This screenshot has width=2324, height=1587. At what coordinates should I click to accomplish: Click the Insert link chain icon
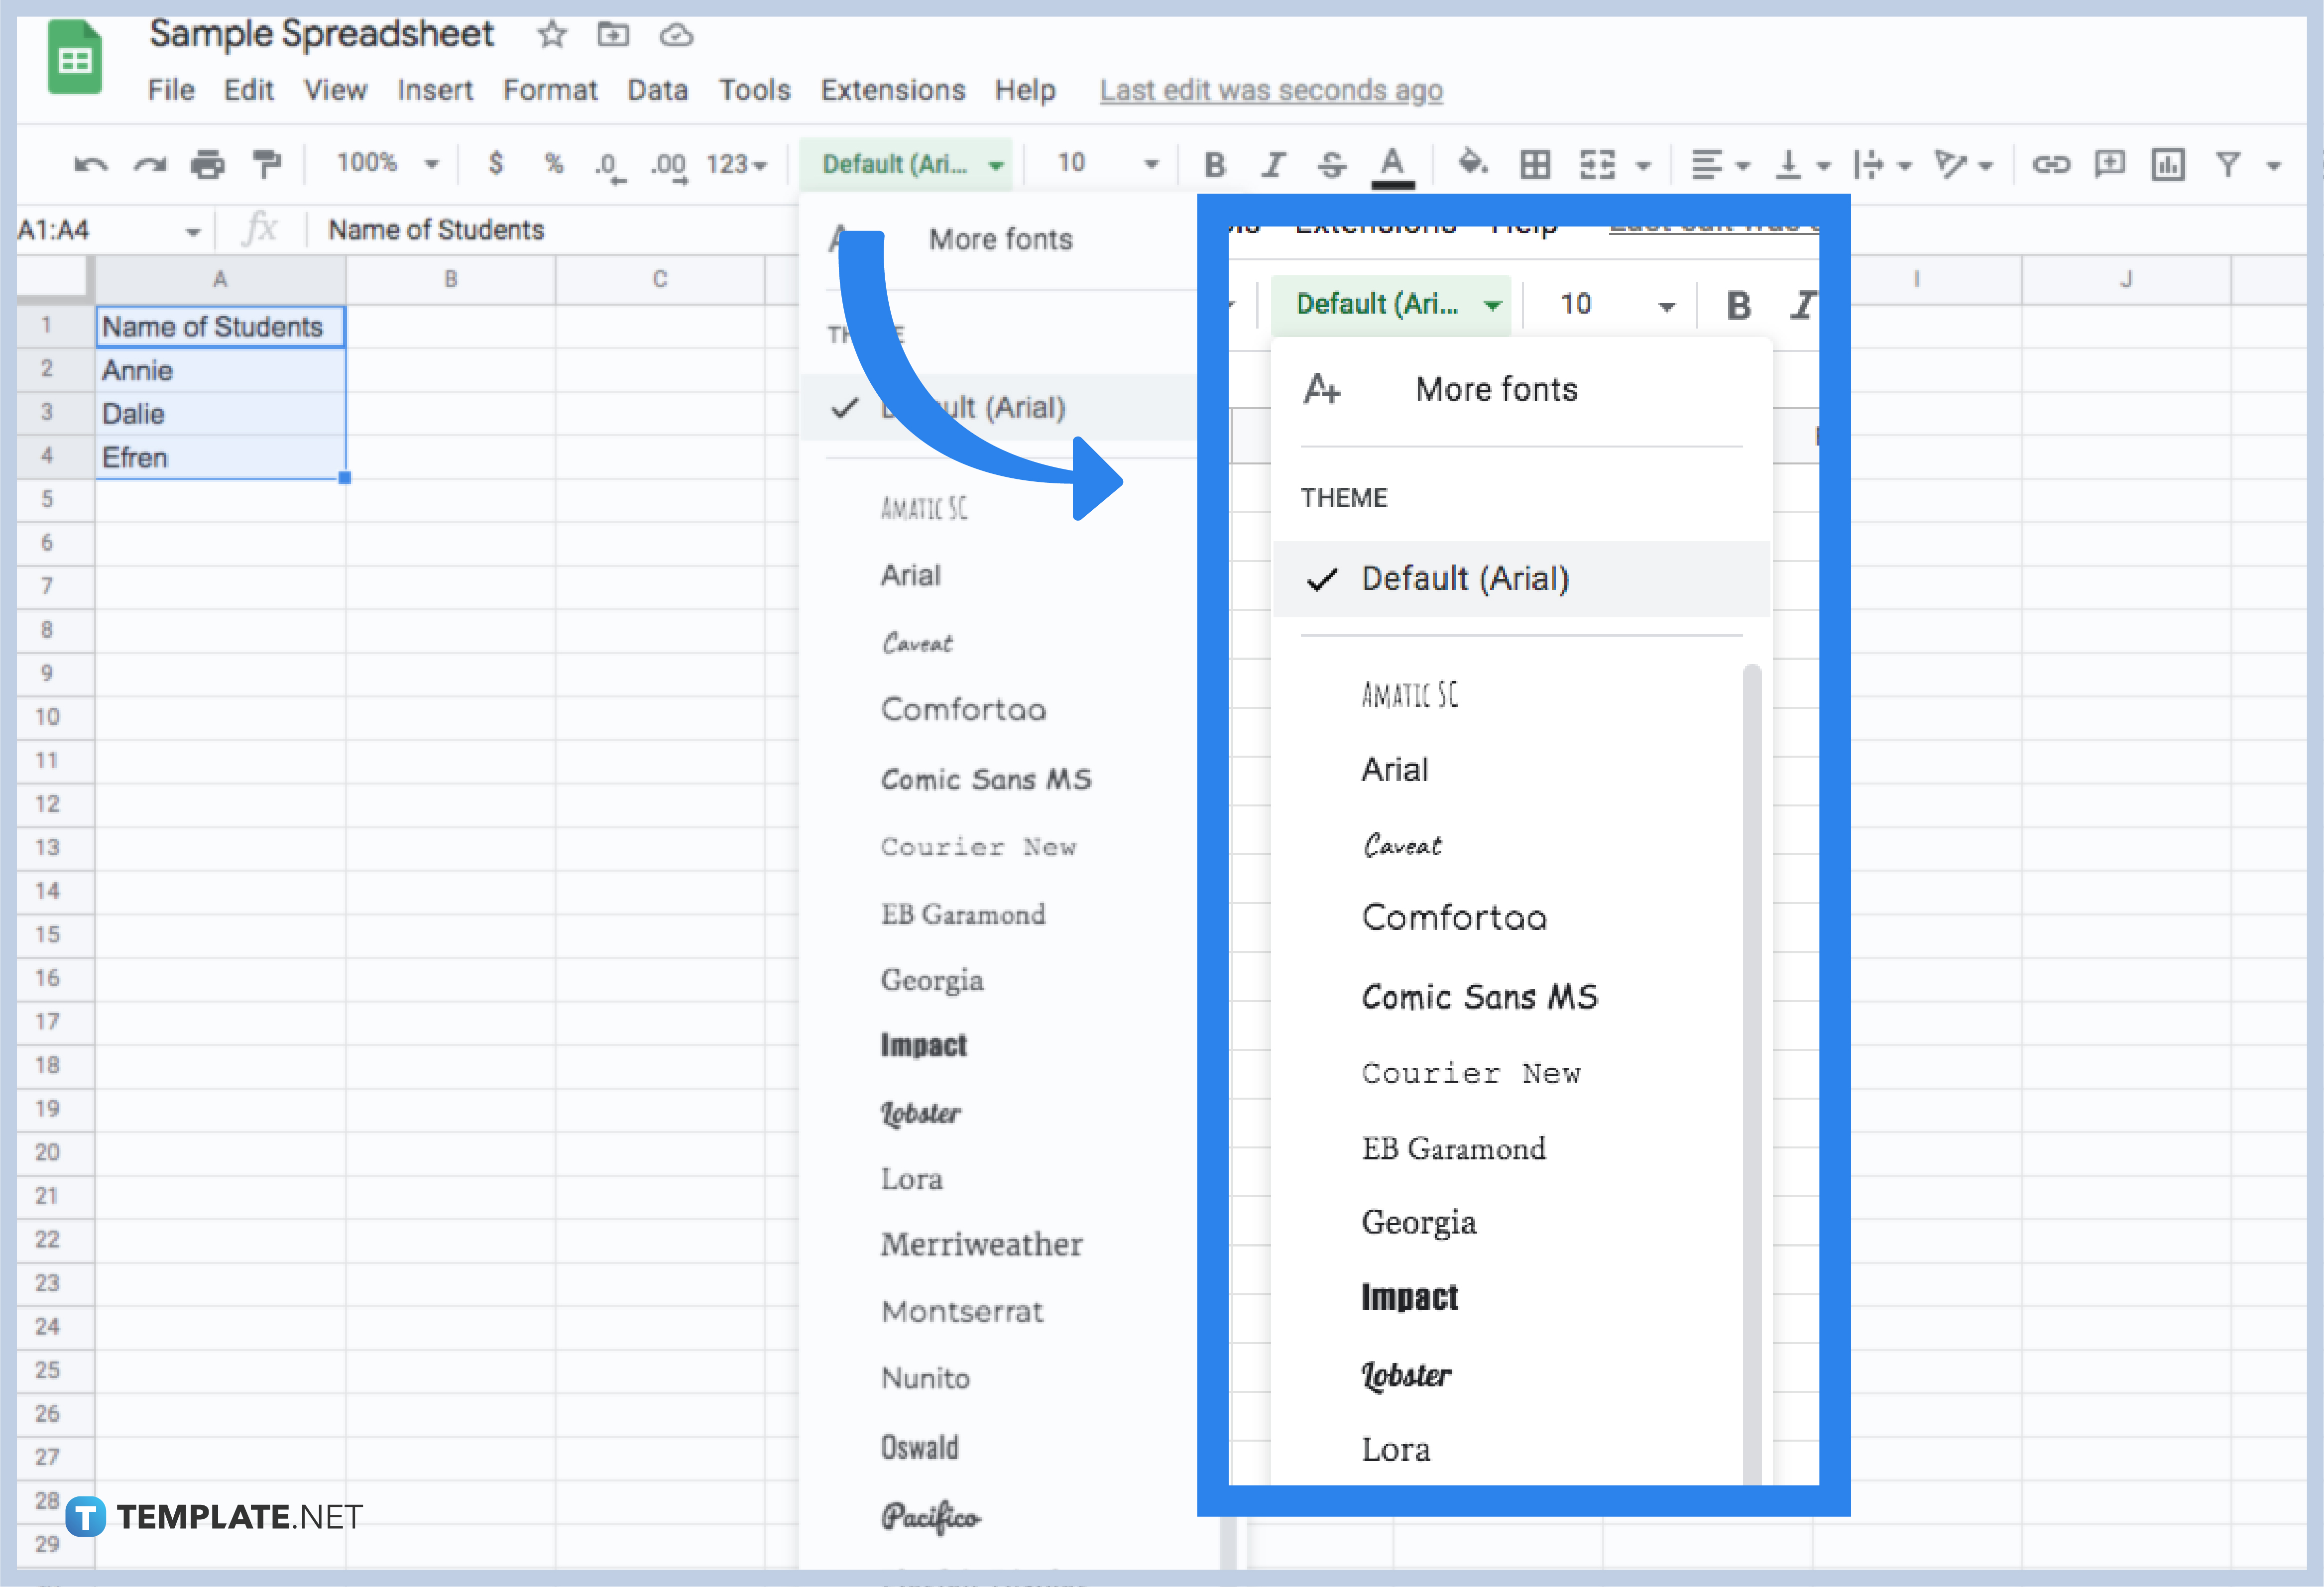[2051, 164]
